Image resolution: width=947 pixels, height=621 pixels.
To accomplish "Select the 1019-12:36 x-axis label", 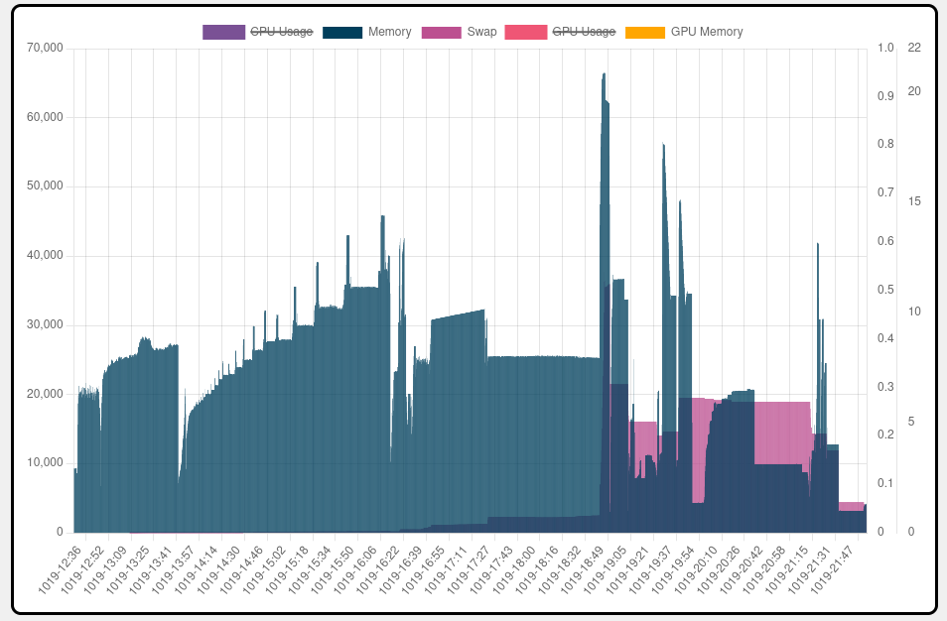I will [61, 568].
